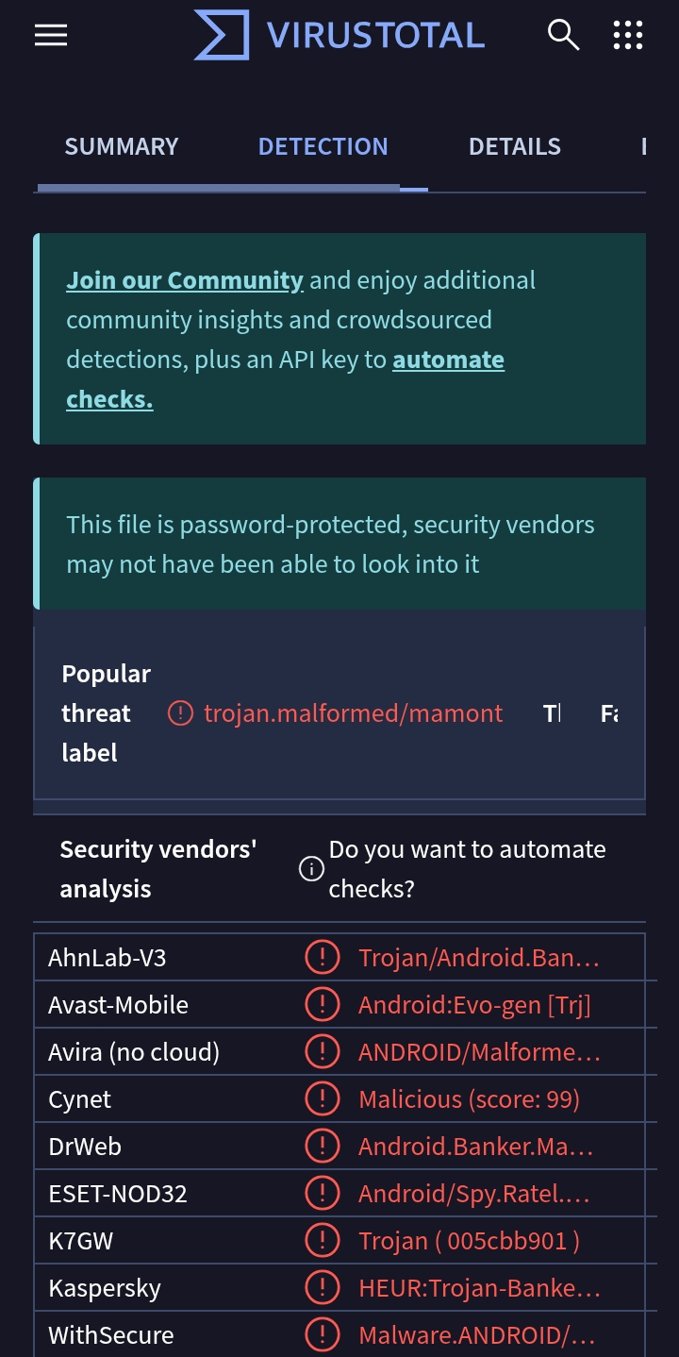Click the alert icon beside Kaspersky

pos(323,1288)
